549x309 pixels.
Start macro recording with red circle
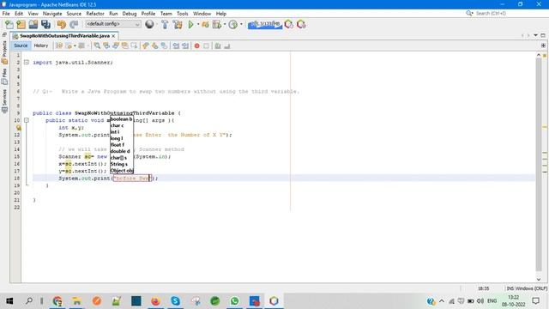(x=196, y=45)
